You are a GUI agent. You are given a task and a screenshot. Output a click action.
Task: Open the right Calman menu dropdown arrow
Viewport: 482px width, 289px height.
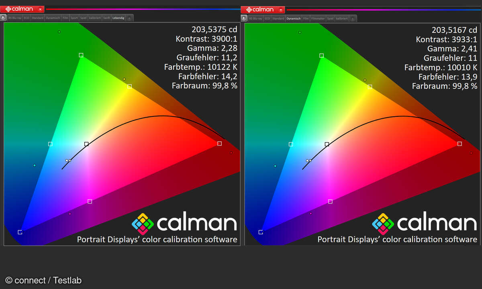coord(281,9)
